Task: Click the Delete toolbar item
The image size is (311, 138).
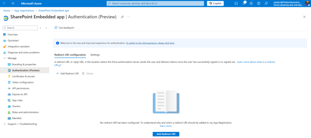Action: [x=87, y=73]
